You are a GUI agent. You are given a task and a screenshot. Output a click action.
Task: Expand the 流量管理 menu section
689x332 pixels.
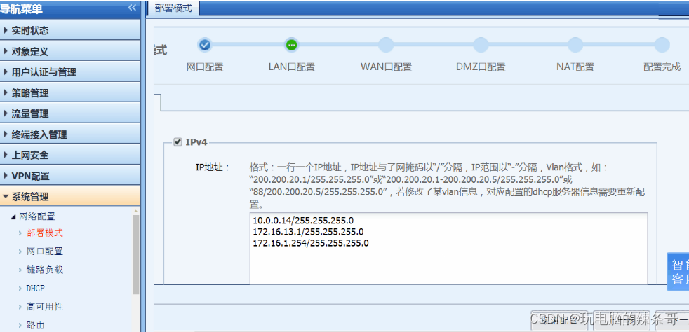[x=70, y=113]
